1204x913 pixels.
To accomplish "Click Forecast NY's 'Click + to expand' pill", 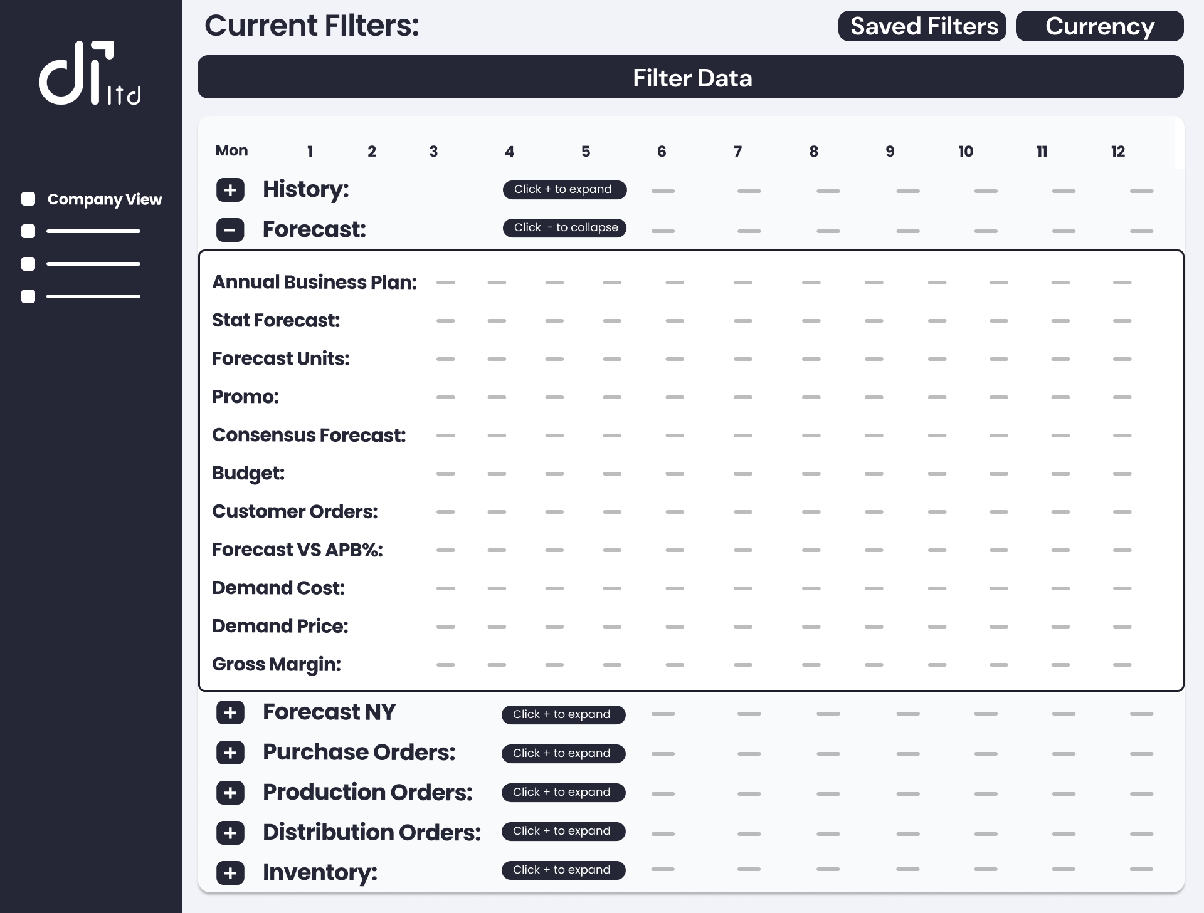I will click(563, 715).
